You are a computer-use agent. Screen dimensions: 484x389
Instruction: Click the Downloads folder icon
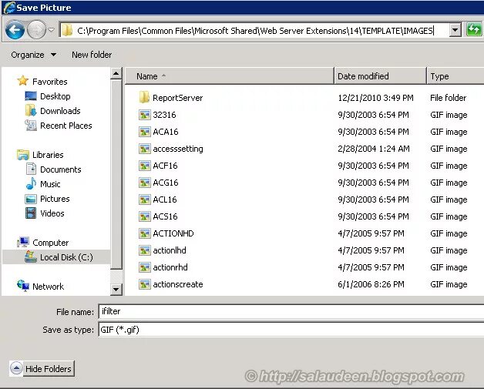(x=31, y=110)
